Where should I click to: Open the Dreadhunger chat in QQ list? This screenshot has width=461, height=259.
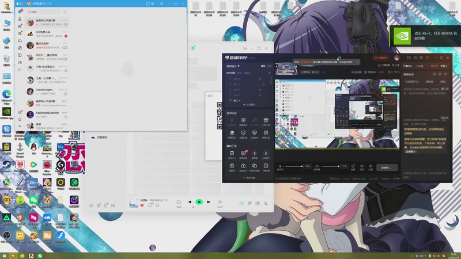pos(47,92)
